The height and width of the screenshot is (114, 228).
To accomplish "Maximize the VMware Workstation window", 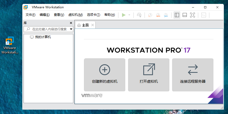I will click(x=205, y=7).
